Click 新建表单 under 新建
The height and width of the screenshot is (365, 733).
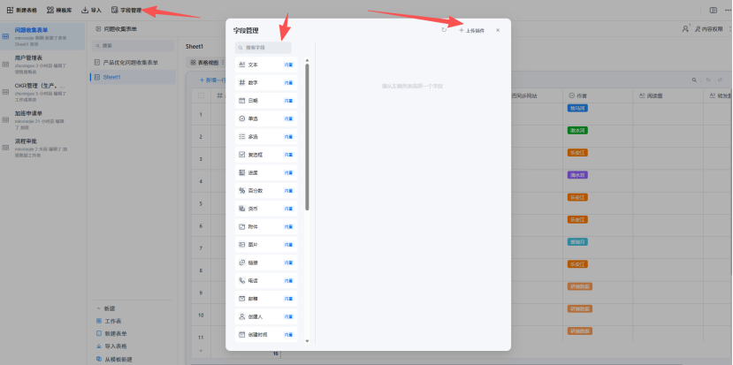(x=111, y=334)
